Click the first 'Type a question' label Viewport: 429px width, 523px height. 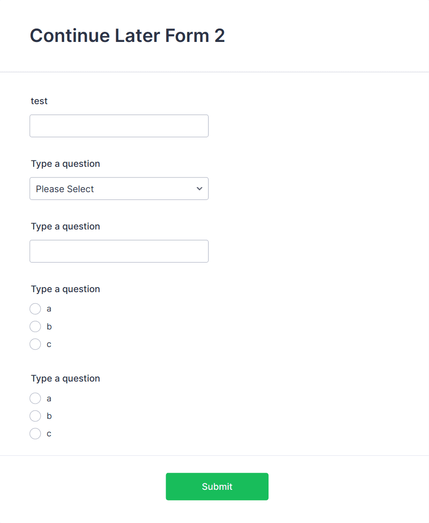pos(65,164)
